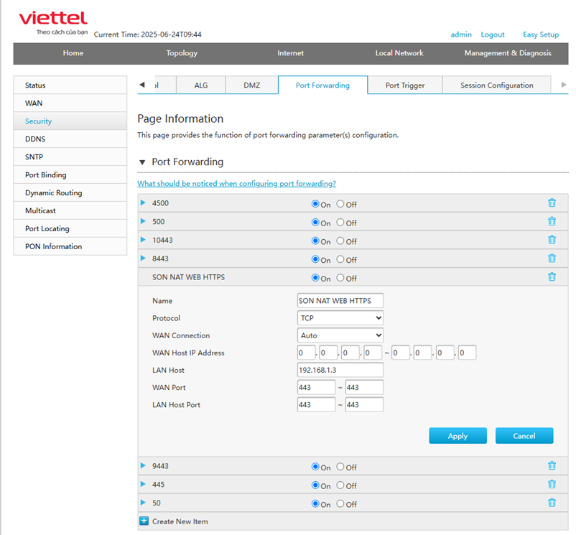Viewport: 576px width, 535px height.
Task: Remove the 10443 rule via trash icon
Action: click(x=552, y=240)
